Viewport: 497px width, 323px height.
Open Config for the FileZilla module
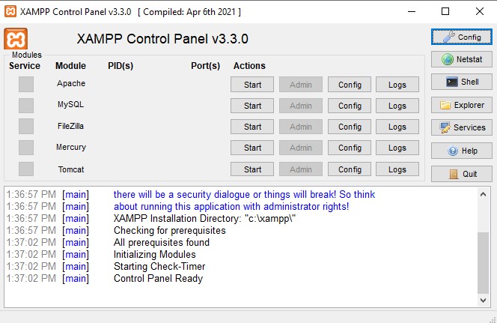(x=350, y=127)
